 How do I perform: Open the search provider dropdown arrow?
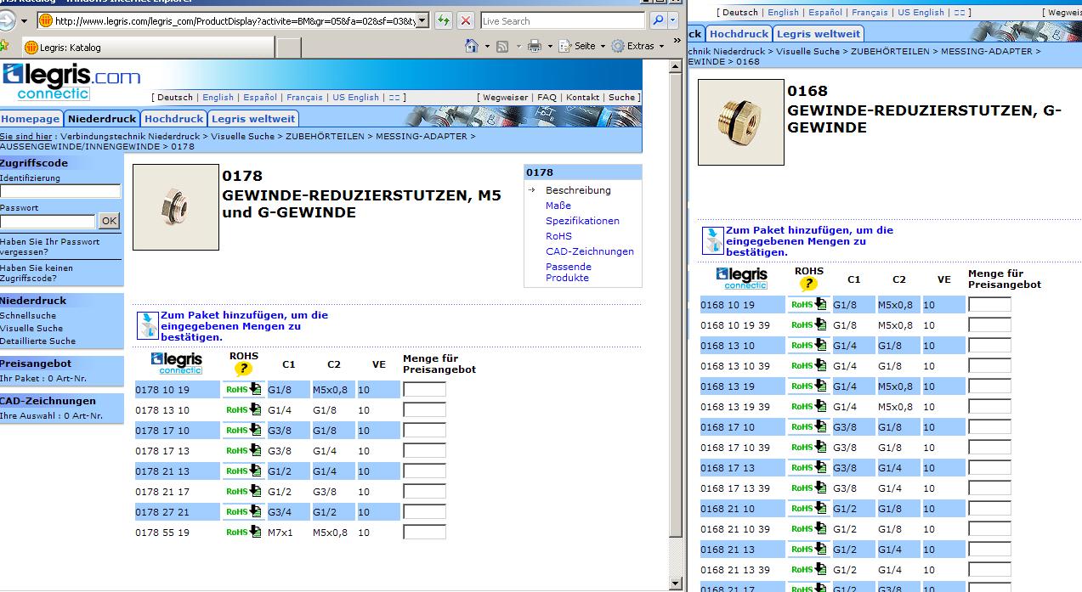pos(674,20)
